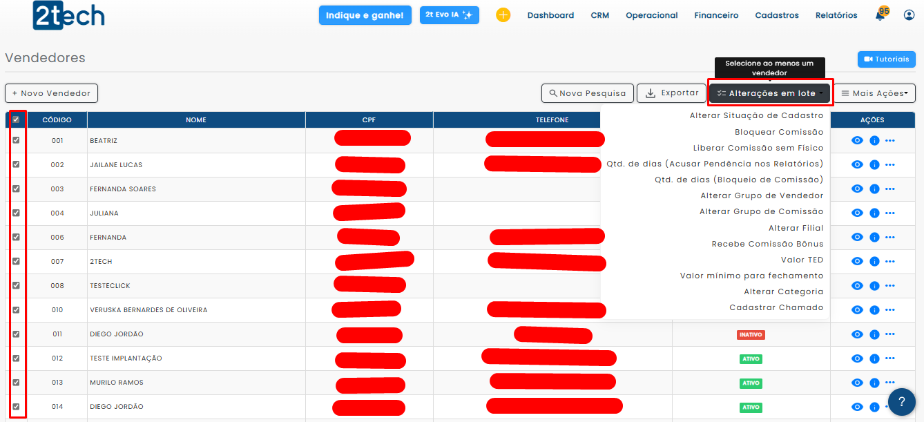The image size is (924, 422).
Task: Click the help question mark bubble
Action: point(901,401)
